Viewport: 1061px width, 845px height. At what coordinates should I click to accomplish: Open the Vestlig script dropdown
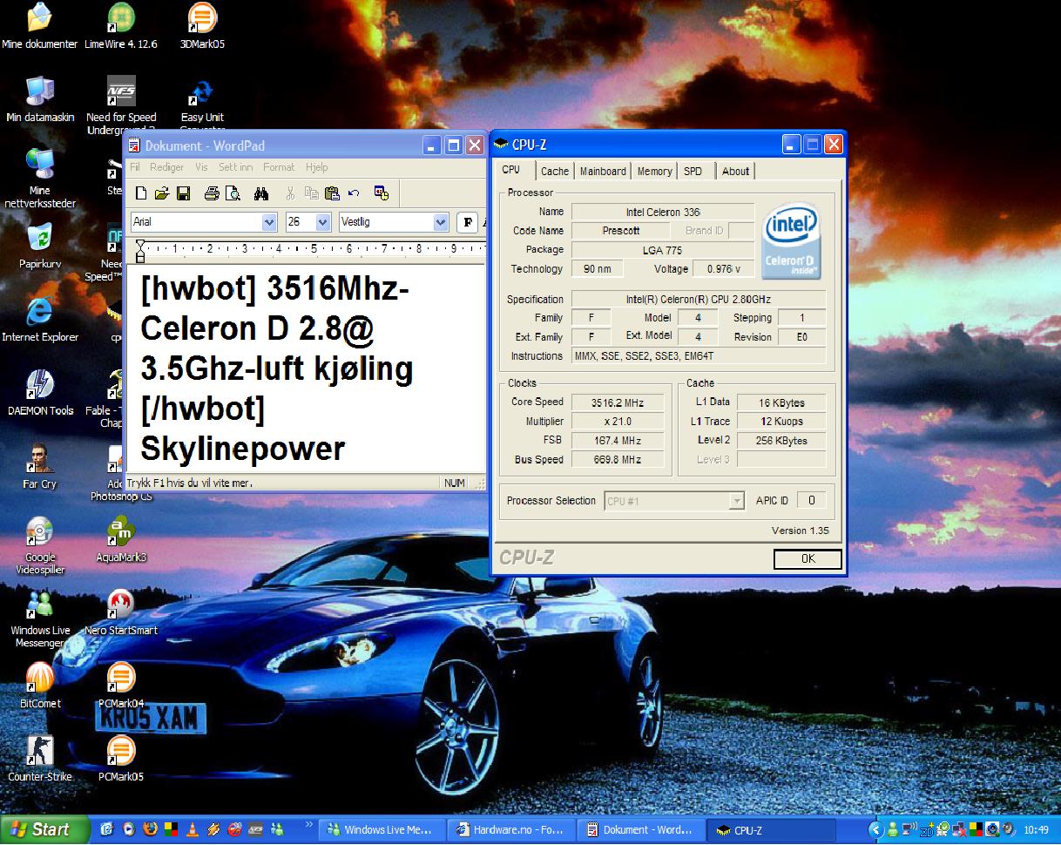441,222
